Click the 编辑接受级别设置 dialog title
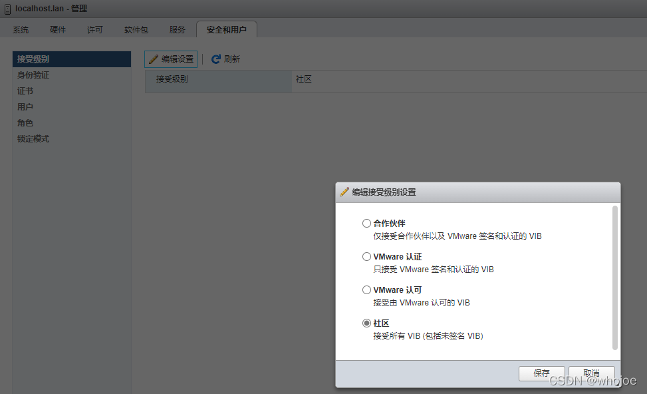This screenshot has height=394, width=647. coord(384,192)
